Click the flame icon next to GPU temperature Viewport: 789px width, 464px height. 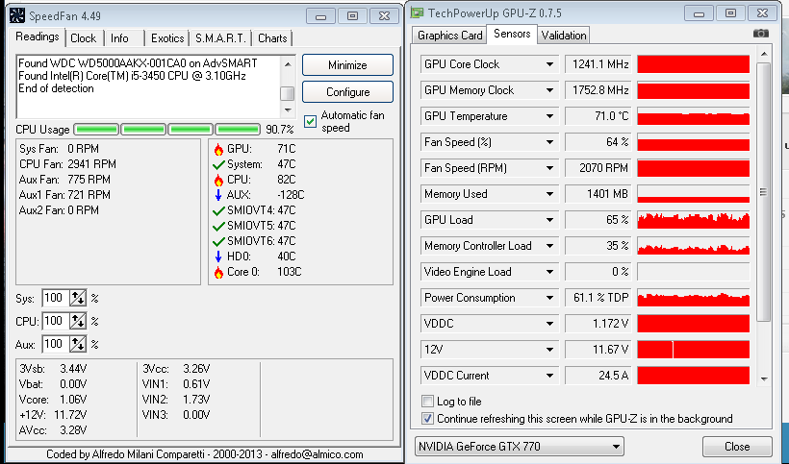pyautogui.click(x=218, y=149)
